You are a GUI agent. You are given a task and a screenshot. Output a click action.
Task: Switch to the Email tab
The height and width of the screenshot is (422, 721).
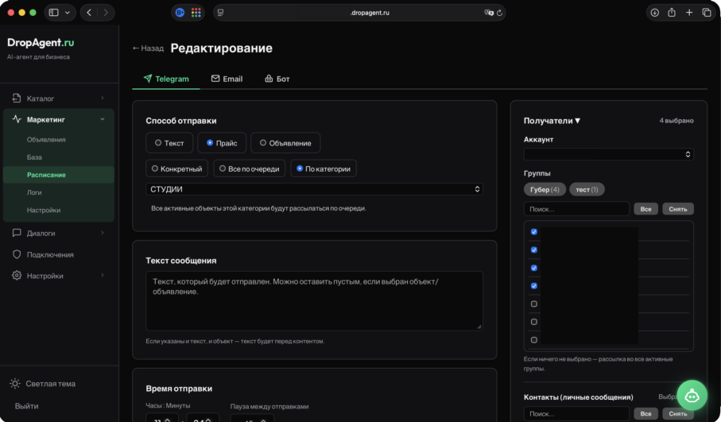[x=227, y=79]
